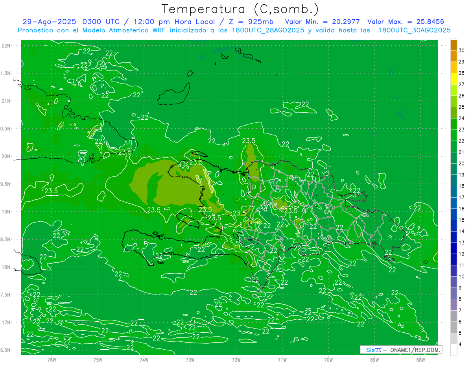Click colorbar swatch between 20 and 21
The height and width of the screenshot is (365, 472).
click(x=454, y=158)
